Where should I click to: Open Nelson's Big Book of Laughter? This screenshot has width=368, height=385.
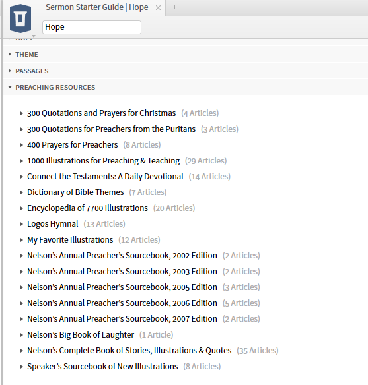81,335
